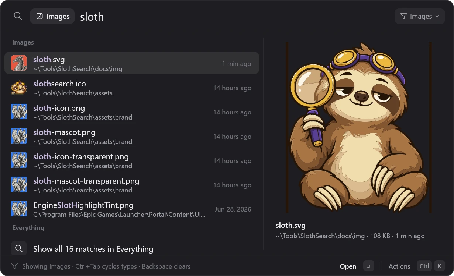454x276 pixels.
Task: Click the thumbnail icon of sloth-mascot.png
Action: [19, 136]
